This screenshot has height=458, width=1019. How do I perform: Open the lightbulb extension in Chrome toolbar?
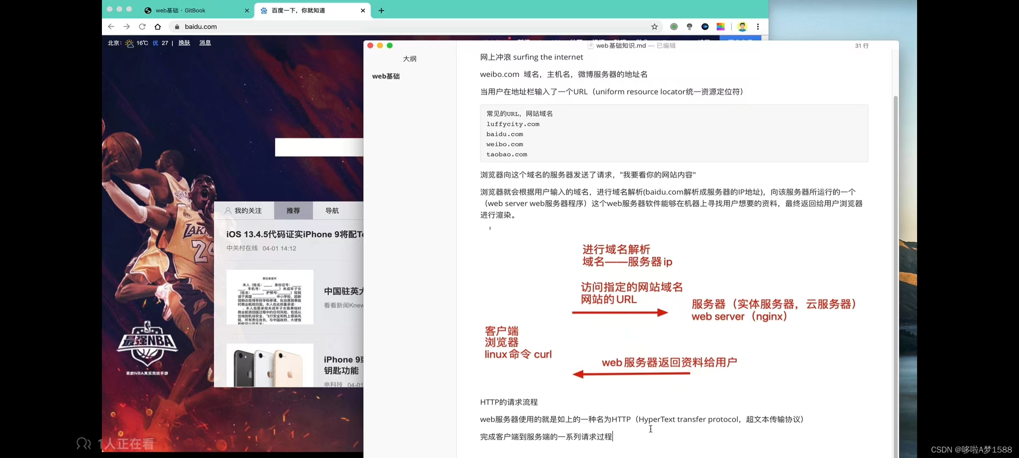[690, 27]
